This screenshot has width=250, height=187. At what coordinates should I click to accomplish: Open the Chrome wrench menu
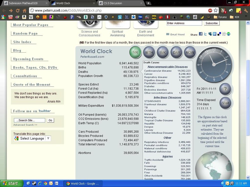pyautogui.click(x=246, y=10)
